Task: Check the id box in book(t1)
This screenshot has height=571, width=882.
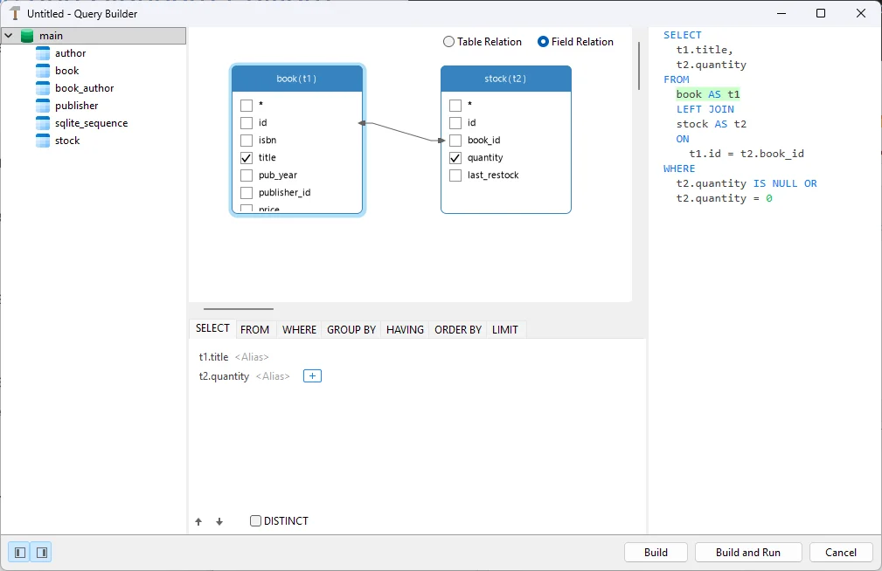Action: [247, 122]
